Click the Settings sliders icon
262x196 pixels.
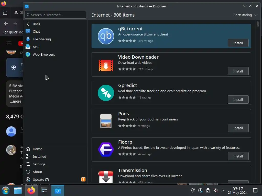28,164
